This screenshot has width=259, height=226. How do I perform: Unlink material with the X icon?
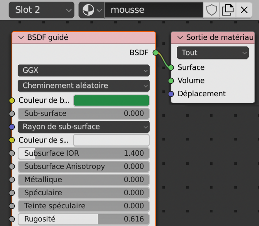[244, 10]
